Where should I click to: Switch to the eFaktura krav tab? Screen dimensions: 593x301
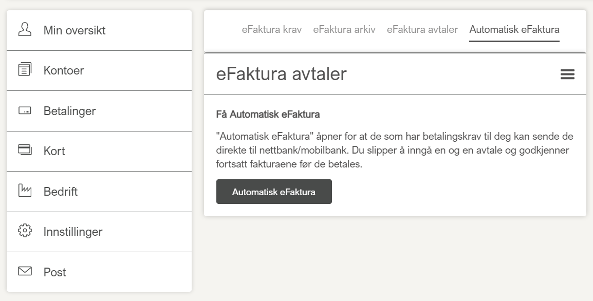tap(272, 29)
